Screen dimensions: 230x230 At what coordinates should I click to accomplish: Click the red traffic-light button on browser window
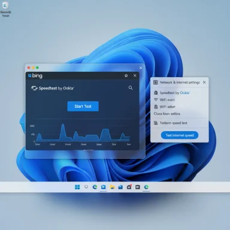(x=29, y=68)
